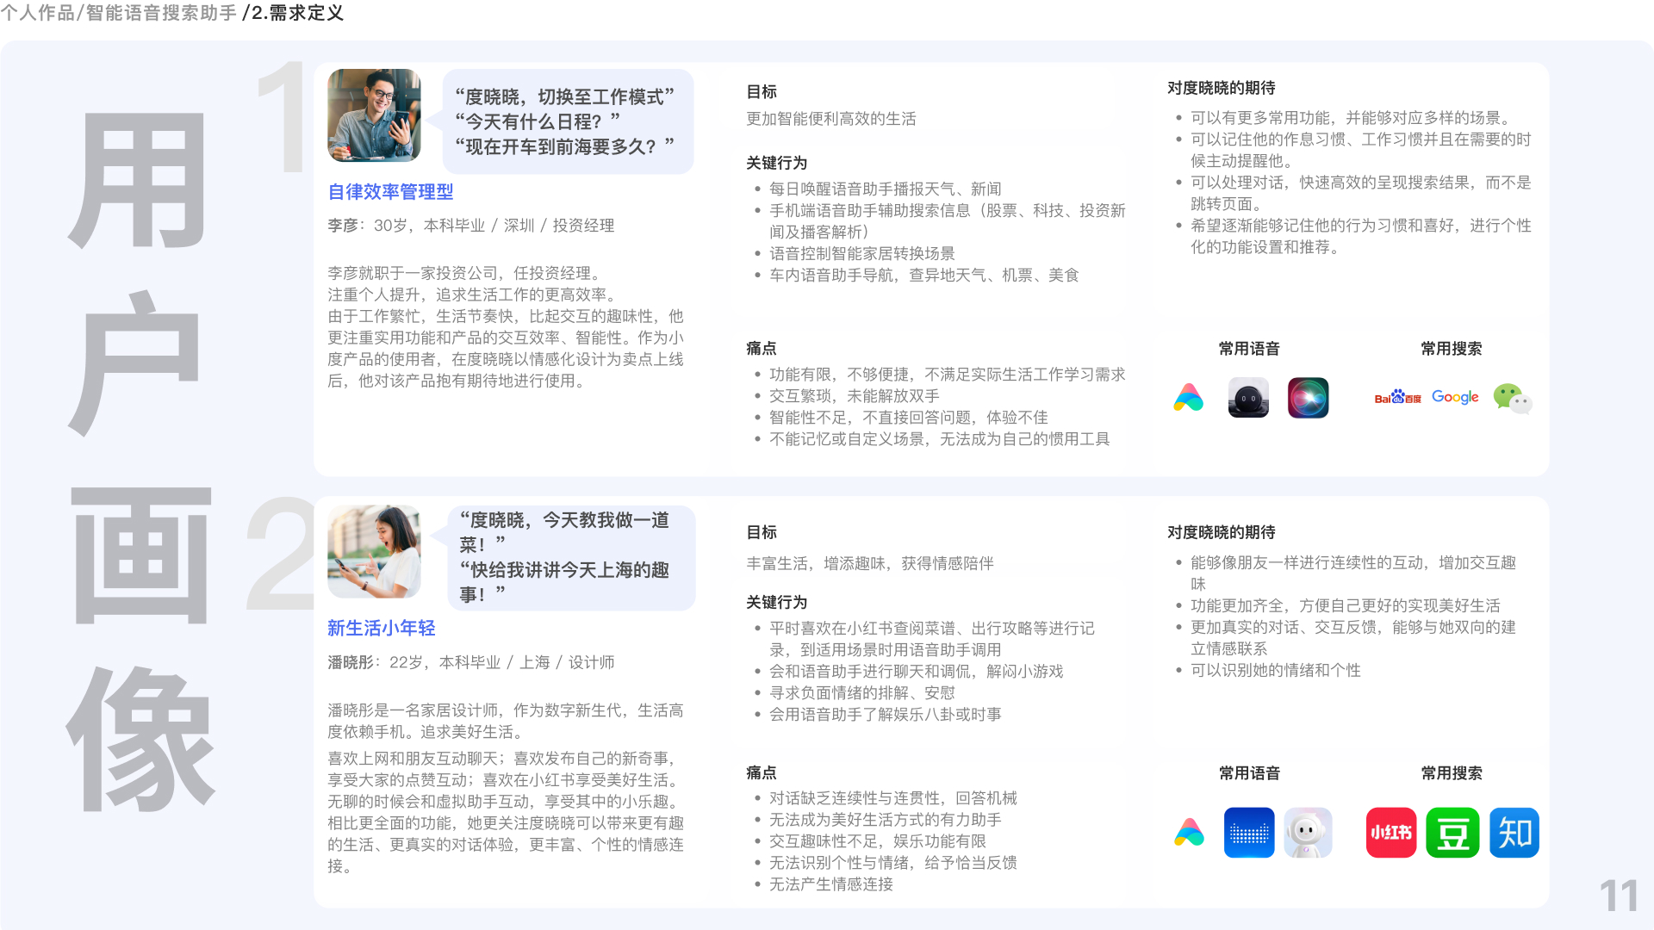Open 智能语音搜索助手 breadcrumb item
This screenshot has height=930, width=1654.
pos(157,13)
